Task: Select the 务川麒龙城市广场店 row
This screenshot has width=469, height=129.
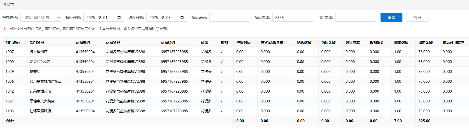Action: (x=45, y=81)
